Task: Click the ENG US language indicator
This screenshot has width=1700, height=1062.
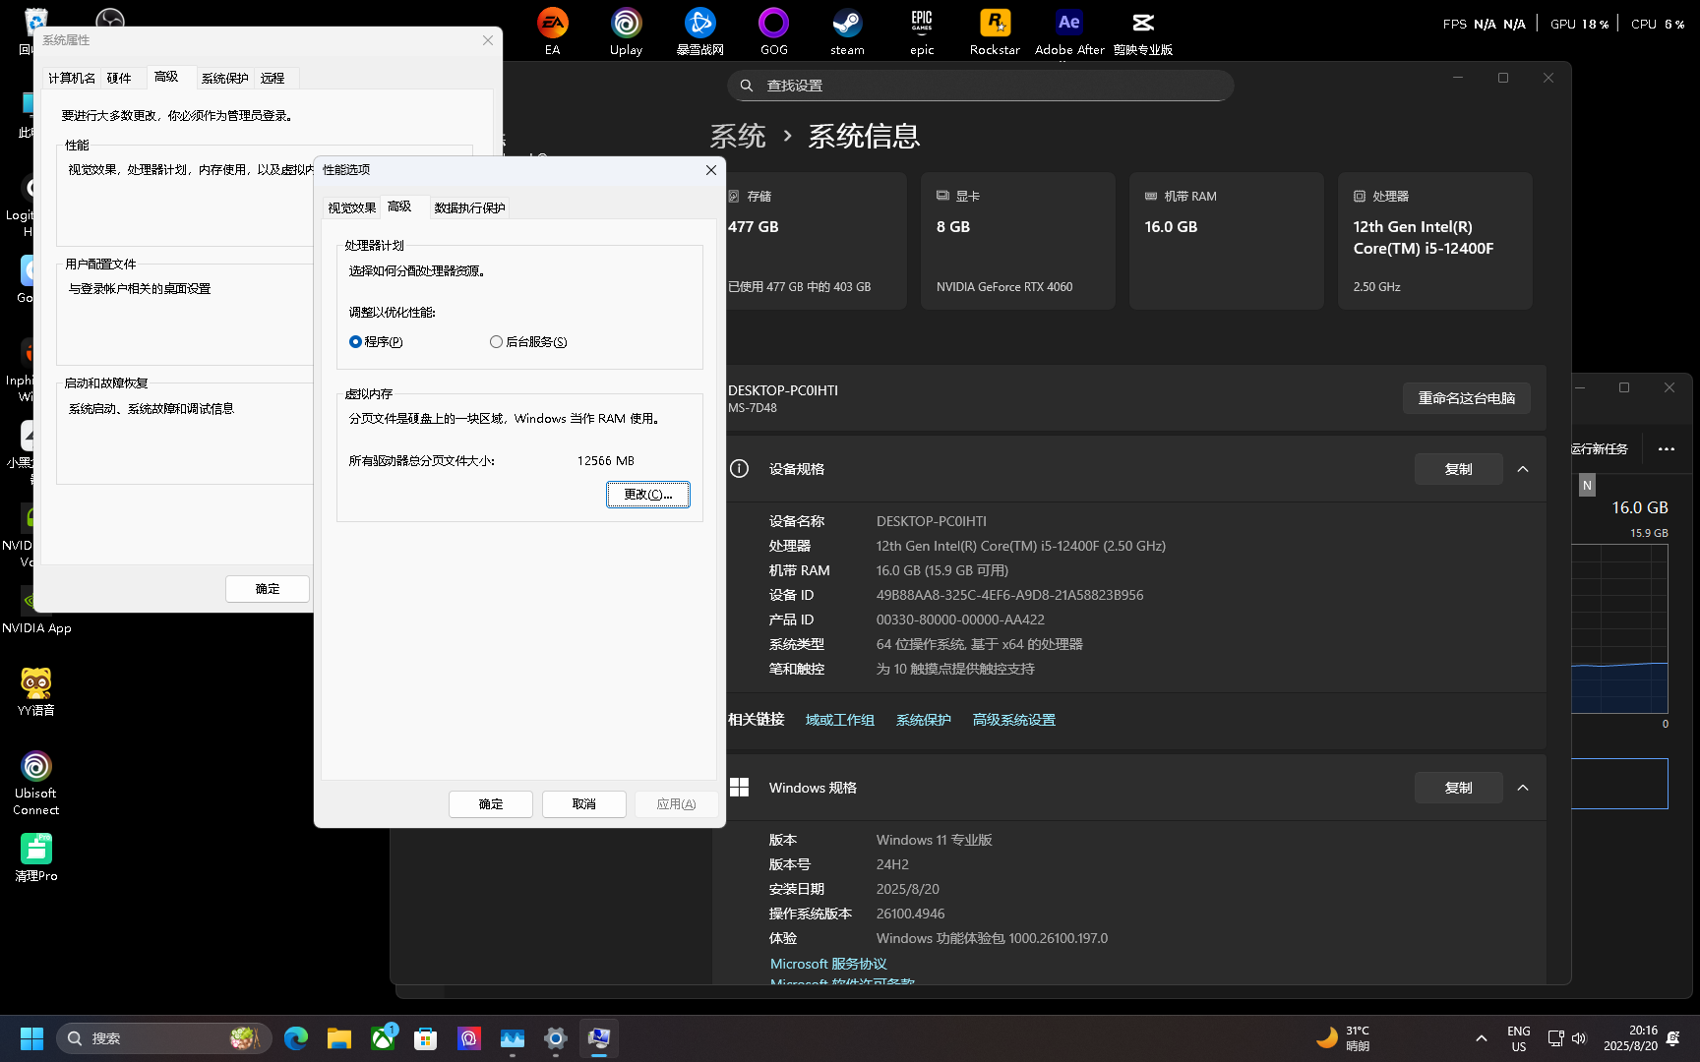Action: [x=1519, y=1038]
